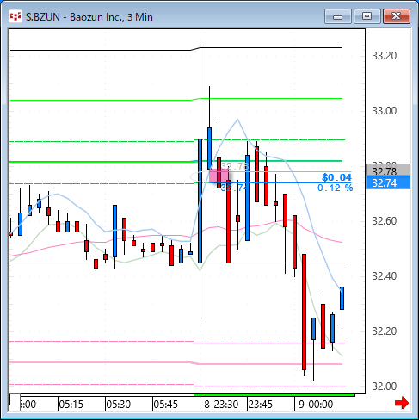Viewport: 419px width, 420px height.
Task: Click the 32.20 price axis label
Action: tap(385, 331)
